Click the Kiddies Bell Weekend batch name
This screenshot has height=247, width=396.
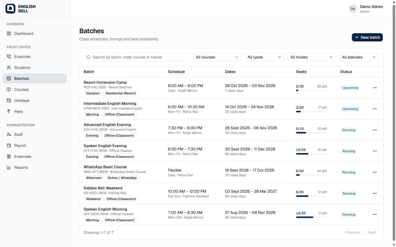tap(103, 188)
